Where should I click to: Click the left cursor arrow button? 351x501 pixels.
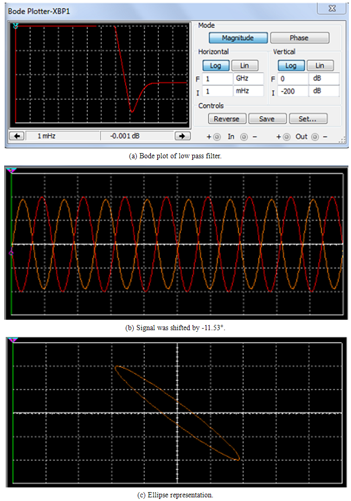tap(17, 136)
